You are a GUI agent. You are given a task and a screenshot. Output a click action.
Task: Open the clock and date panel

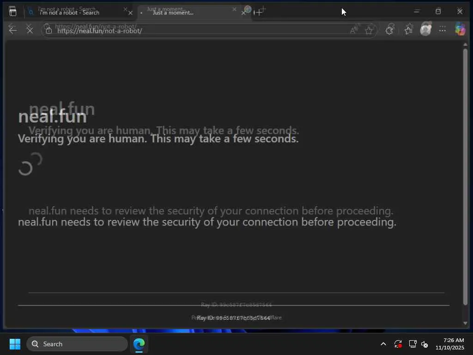450,344
